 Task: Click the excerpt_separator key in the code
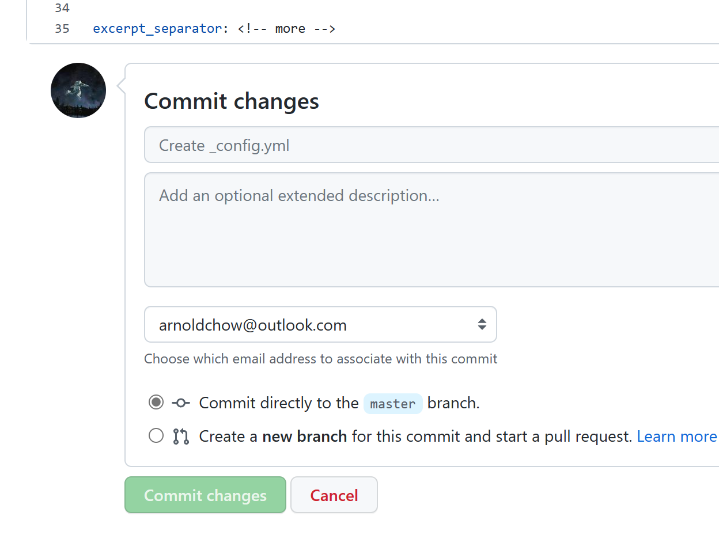click(x=157, y=29)
